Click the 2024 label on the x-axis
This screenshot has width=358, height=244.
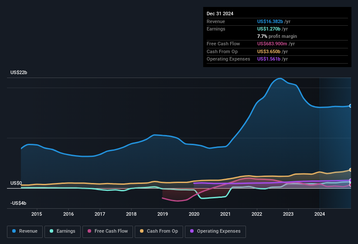coord(320,214)
